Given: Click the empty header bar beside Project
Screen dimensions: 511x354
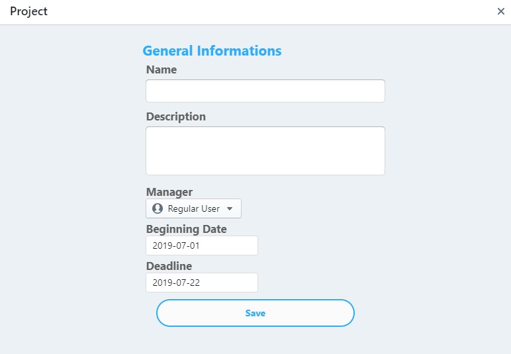Looking at the screenshot, I should pos(265,11).
